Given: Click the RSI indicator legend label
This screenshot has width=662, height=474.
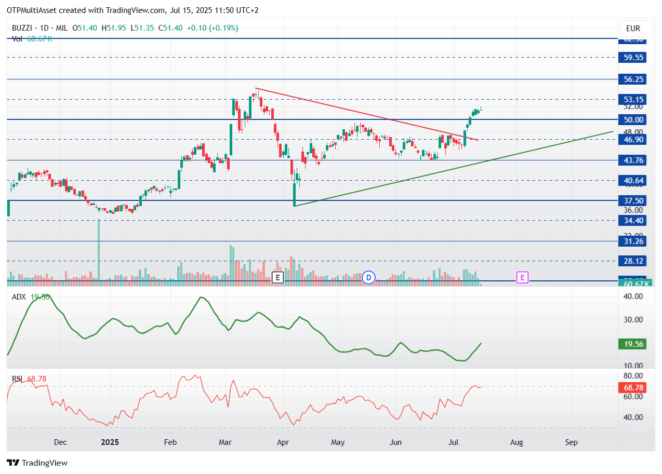Looking at the screenshot, I should tap(17, 379).
